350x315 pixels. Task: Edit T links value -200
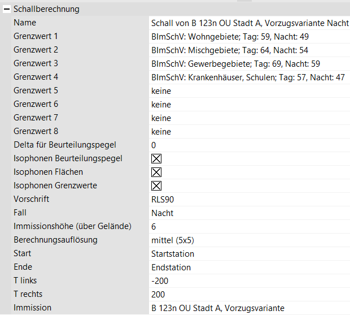[248, 281]
